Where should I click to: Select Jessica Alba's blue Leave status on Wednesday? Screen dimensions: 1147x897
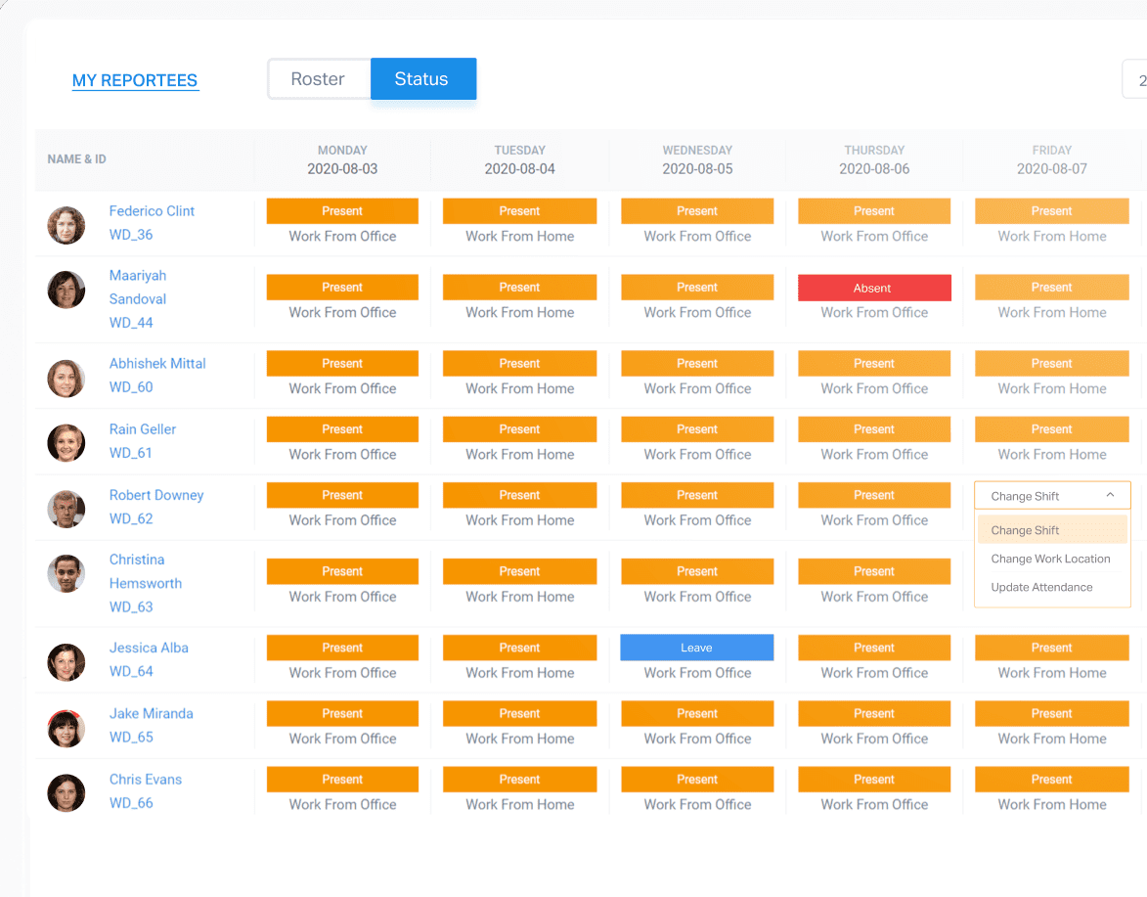pos(696,648)
